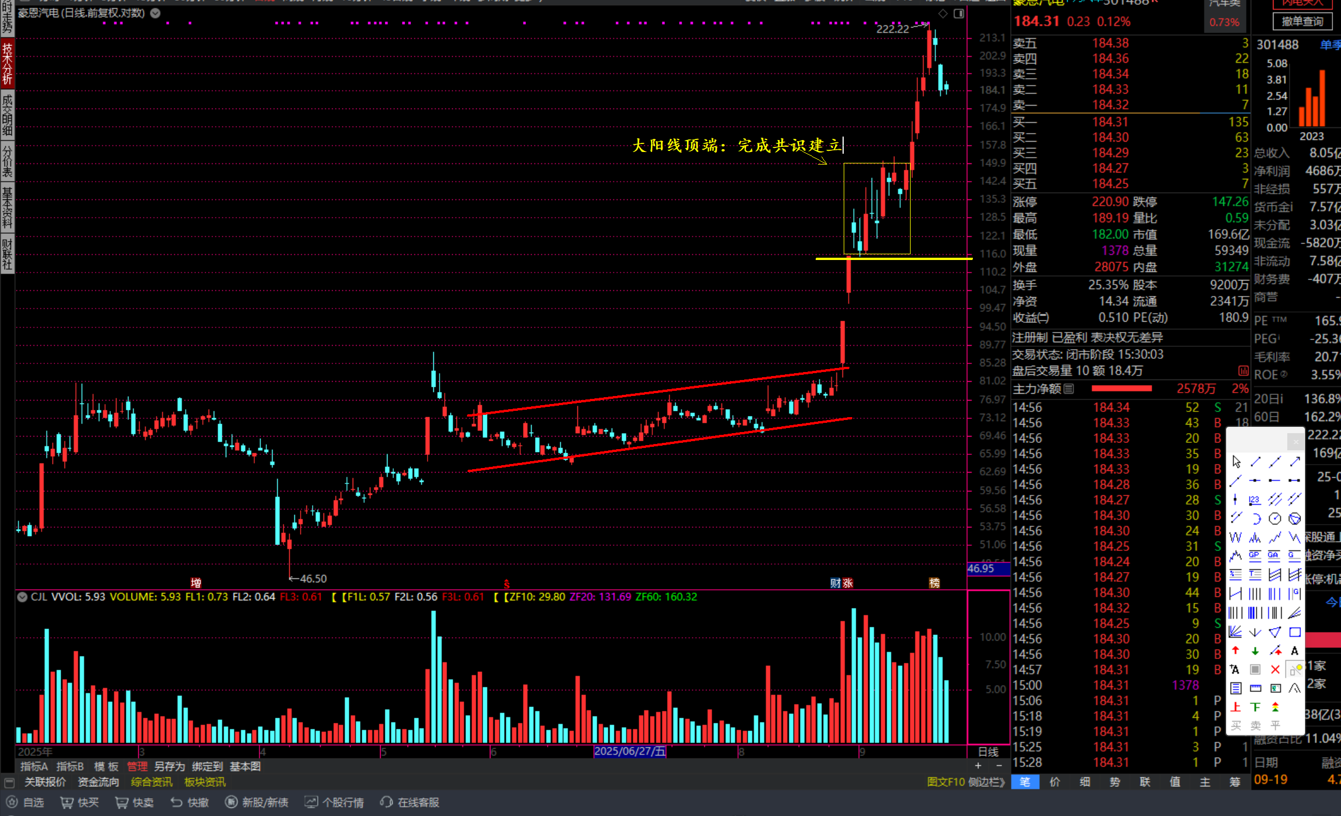Expand the CJL indicator dropdown arrow
The width and height of the screenshot is (1341, 816).
[22, 597]
